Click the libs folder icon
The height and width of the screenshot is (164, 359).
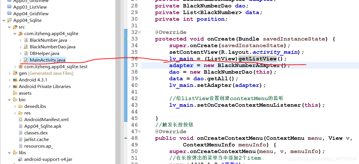point(15,152)
